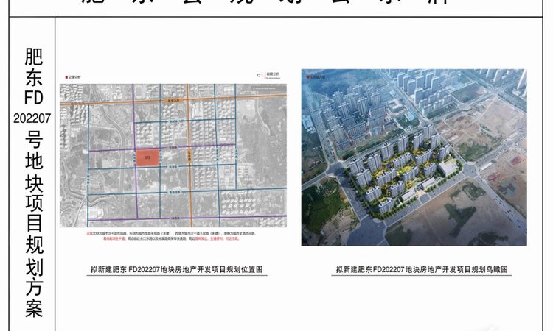Click the vertical title '肥东FD202207号地块项目规划方案'
The height and width of the screenshot is (331, 553).
tap(33, 182)
